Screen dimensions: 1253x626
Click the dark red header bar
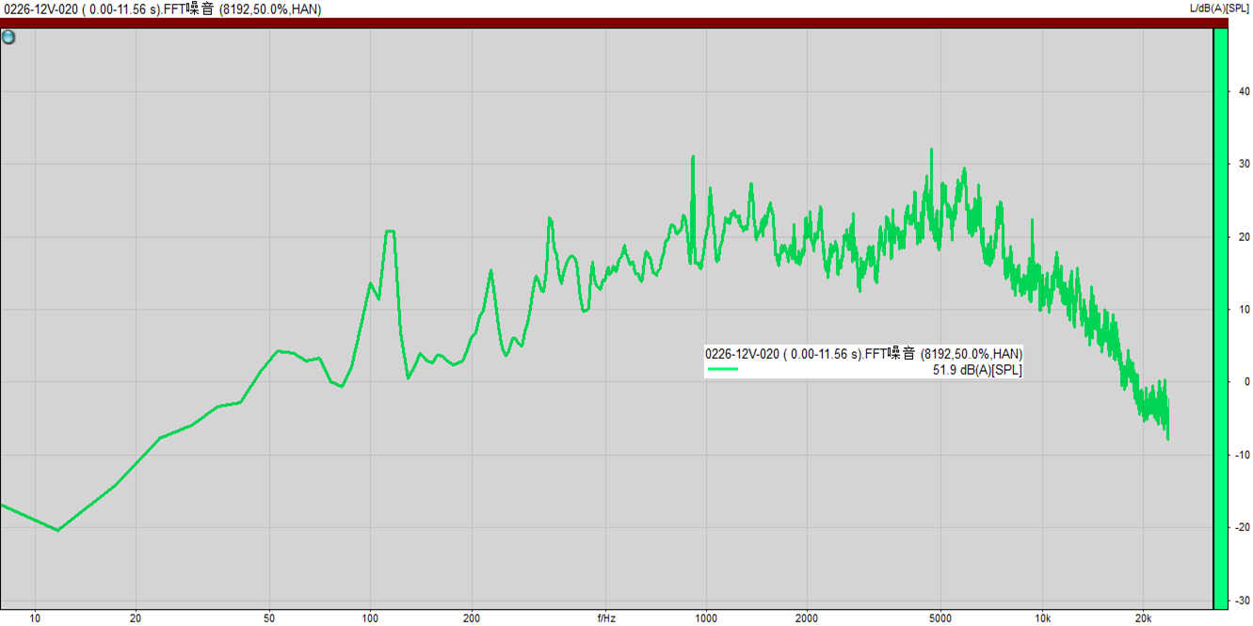pos(602,24)
